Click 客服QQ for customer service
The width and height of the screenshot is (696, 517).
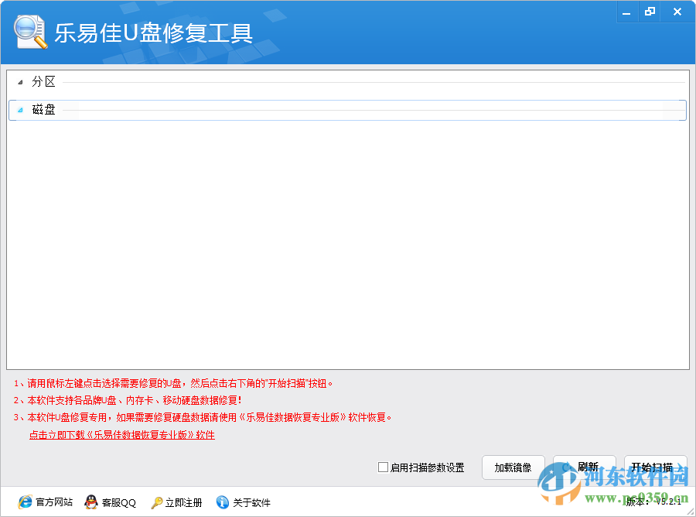coord(117,502)
